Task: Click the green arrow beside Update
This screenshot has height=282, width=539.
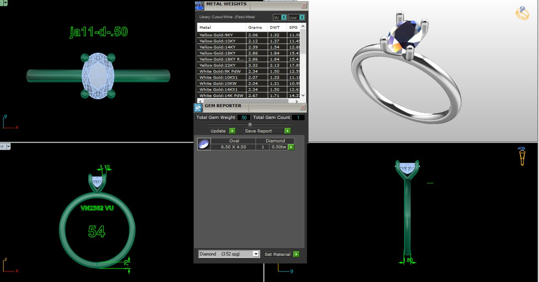Action: coord(232,131)
